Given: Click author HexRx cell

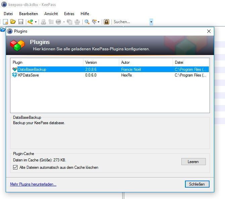Looking at the screenshot, I should click(126, 75).
